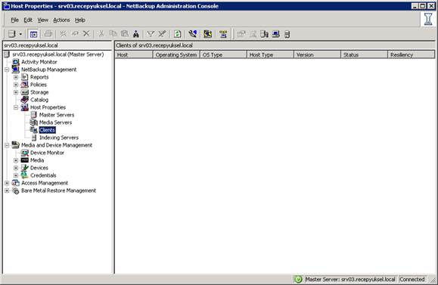Expand the Reports node
Viewport: 438px width, 285px height.
coord(16,77)
